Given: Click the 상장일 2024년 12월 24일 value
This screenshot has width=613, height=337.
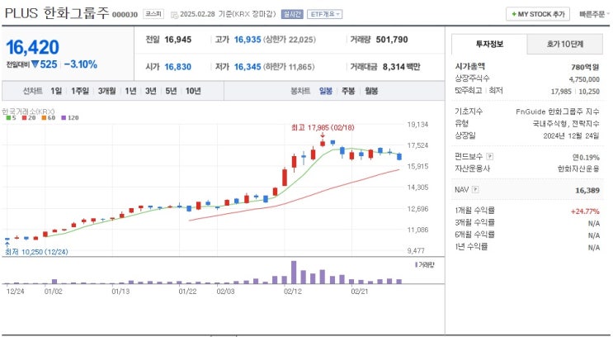Looking at the screenshot, I should click(571, 135).
